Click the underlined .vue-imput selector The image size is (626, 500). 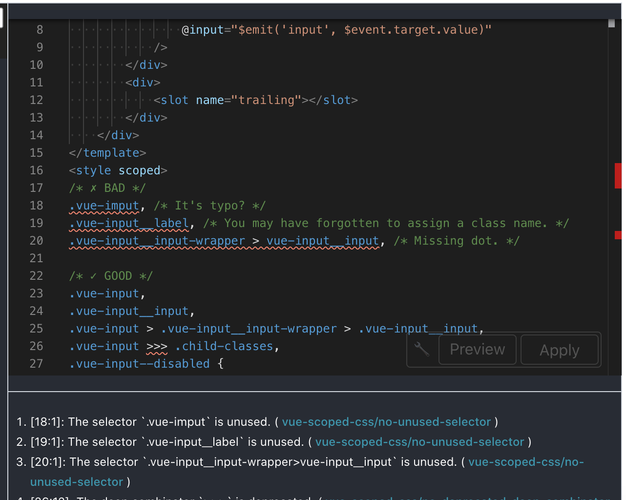click(104, 206)
